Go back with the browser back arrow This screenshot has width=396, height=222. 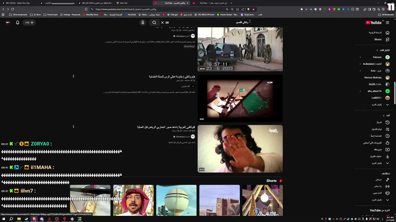click(3, 9)
